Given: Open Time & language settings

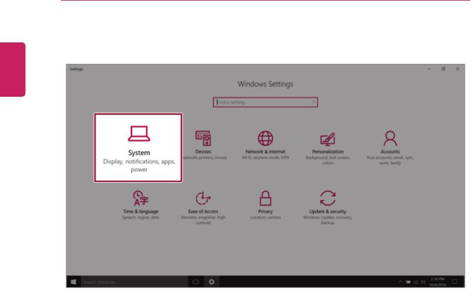Looking at the screenshot, I should click(140, 205).
